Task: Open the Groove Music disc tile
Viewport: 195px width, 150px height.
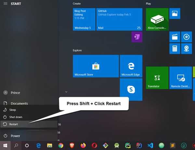Action: (187, 37)
